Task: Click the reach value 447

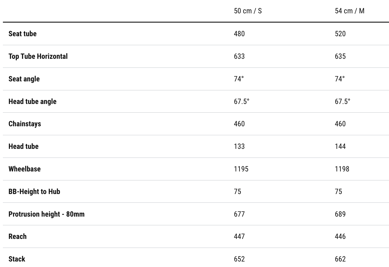Action: 239,236
